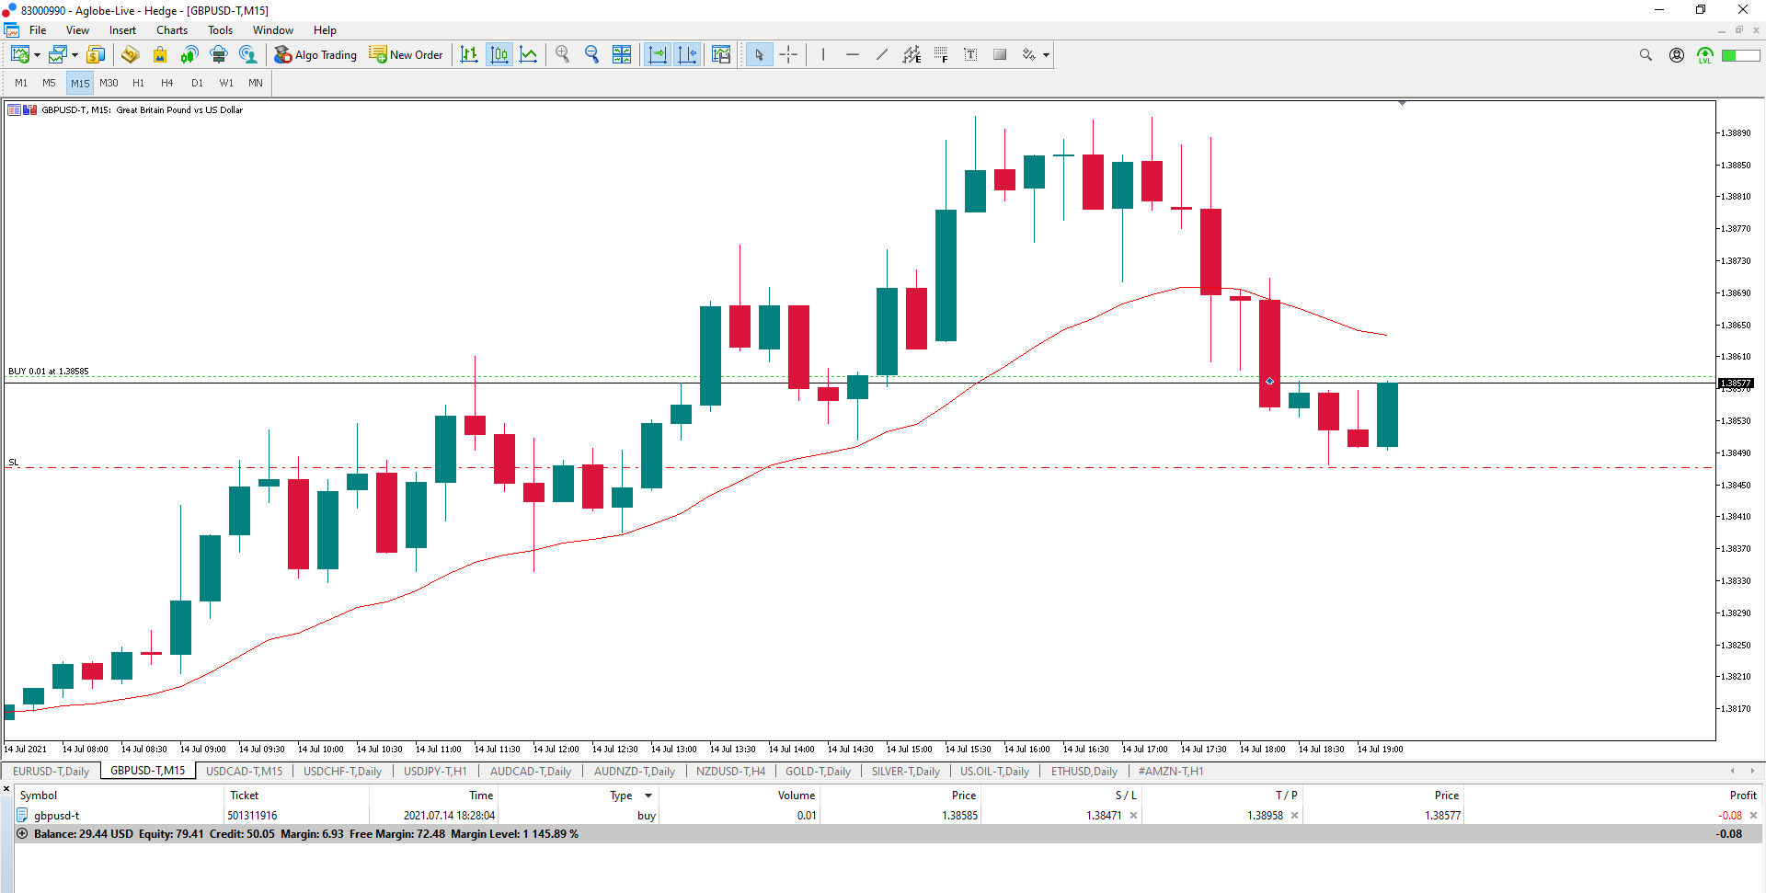1766x893 pixels.
Task: Expand the Balance summary row
Action: coord(22,833)
